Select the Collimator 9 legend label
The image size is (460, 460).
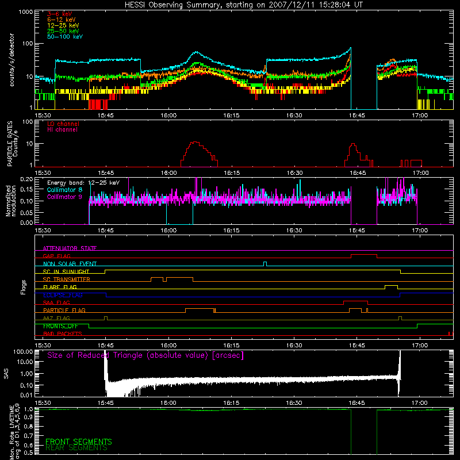64,197
